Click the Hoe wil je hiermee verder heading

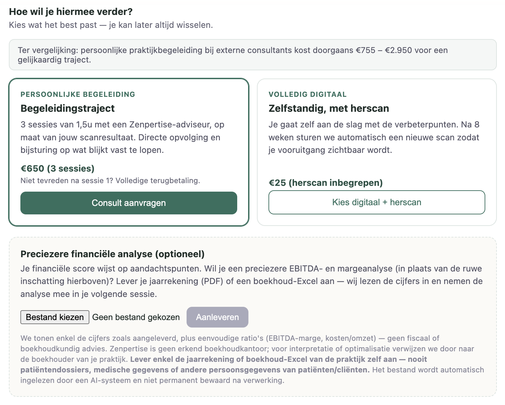(71, 12)
